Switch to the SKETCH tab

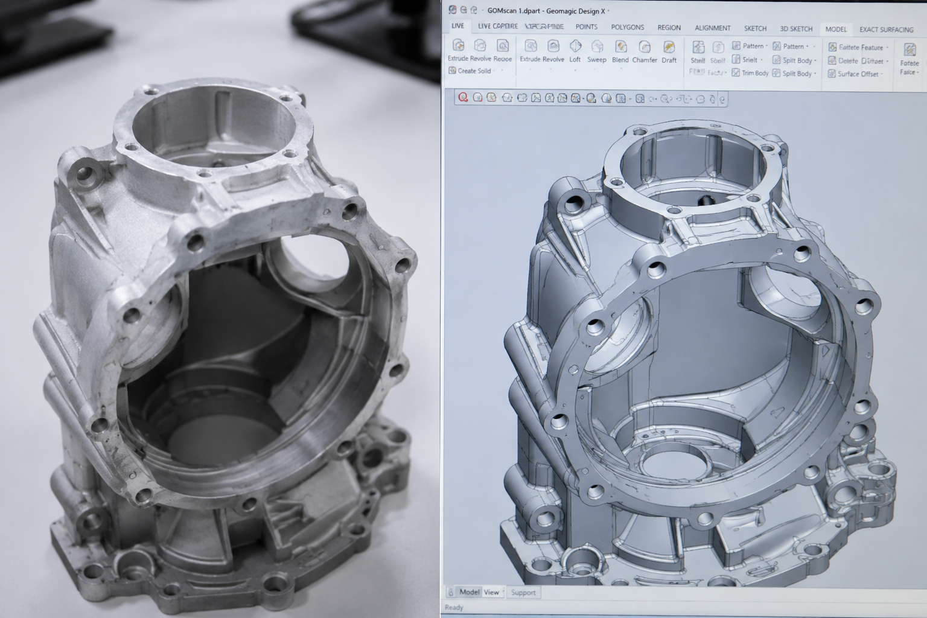pos(755,28)
